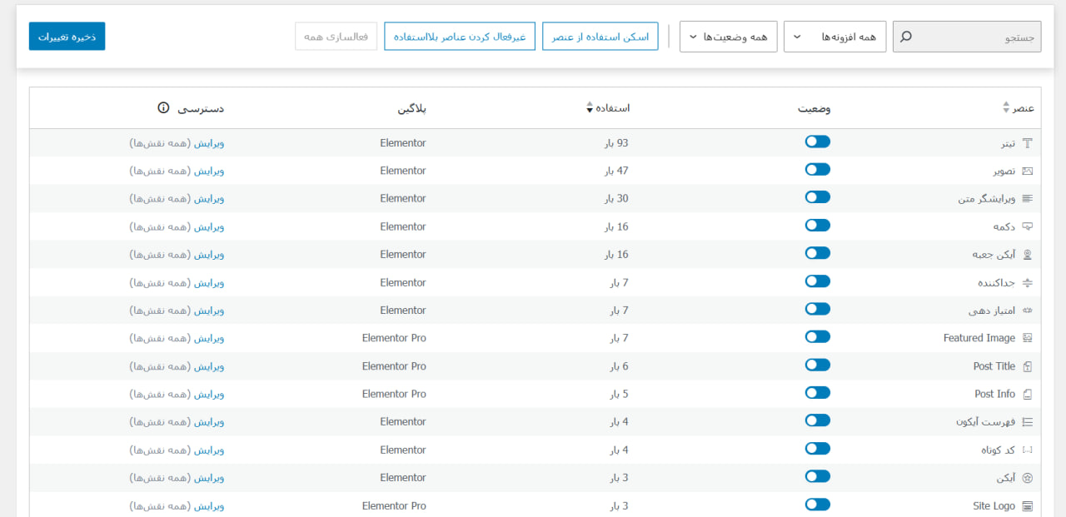1066x517 pixels.
Task: Click in the جستجو search field
Action: tap(967, 37)
